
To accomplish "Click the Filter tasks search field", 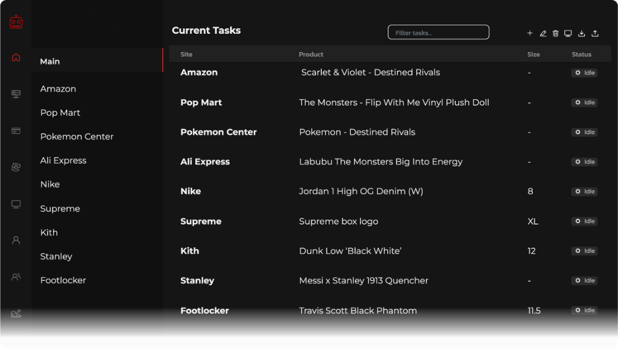I will [x=438, y=33].
